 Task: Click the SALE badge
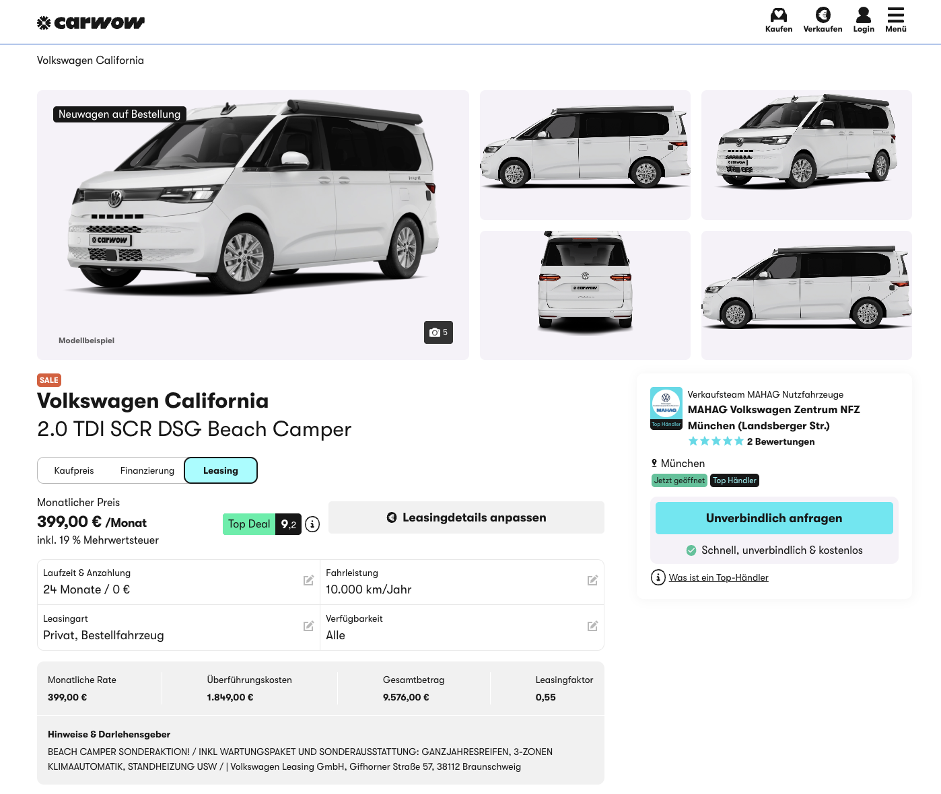coord(49,380)
